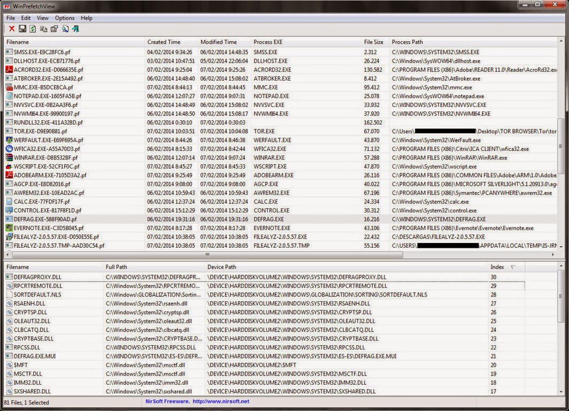Open the View menu
This screenshot has width=569, height=411.
pos(42,18)
